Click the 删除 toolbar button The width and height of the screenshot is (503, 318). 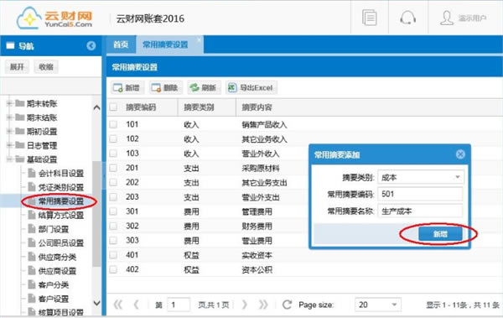(165, 88)
